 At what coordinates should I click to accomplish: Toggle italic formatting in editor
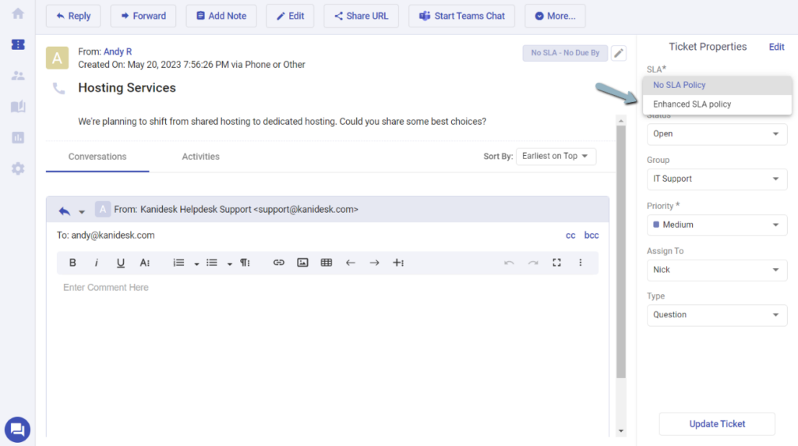tap(96, 263)
